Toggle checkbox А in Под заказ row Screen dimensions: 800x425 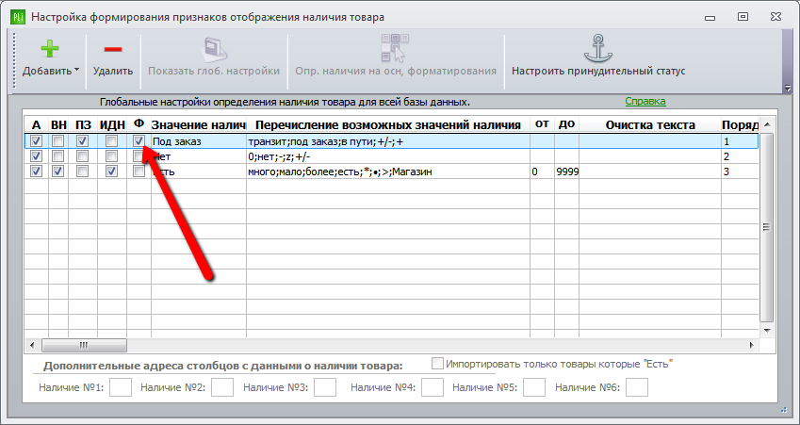click(36, 140)
